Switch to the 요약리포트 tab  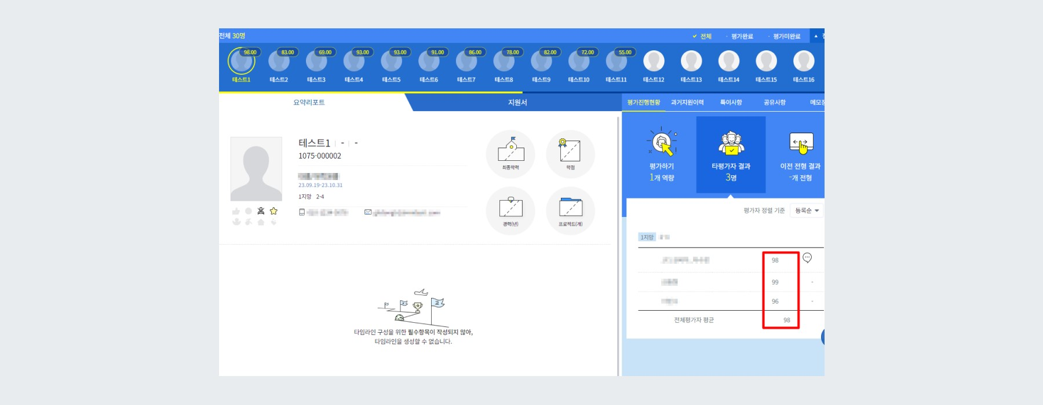[309, 102]
